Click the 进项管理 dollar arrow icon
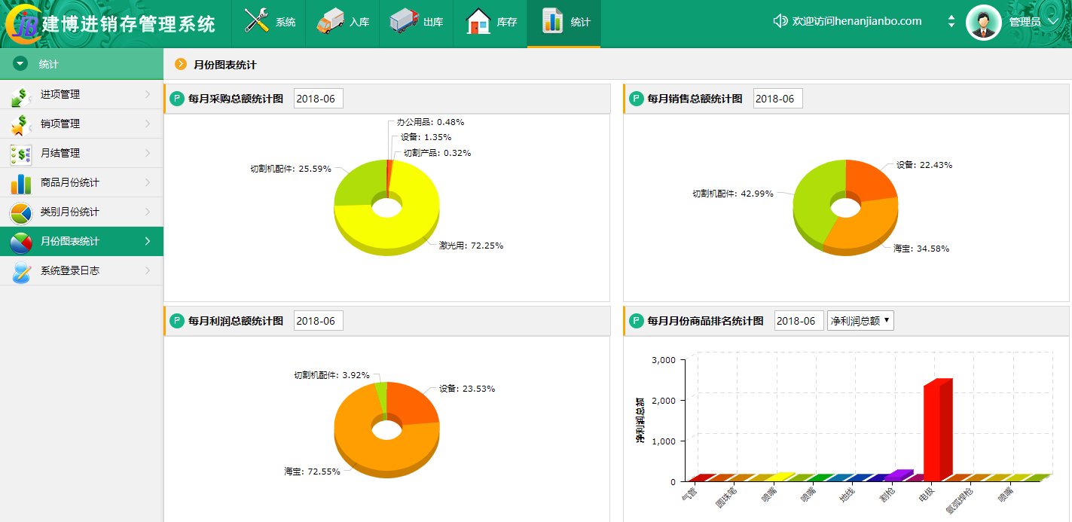The image size is (1072, 522). 21,95
